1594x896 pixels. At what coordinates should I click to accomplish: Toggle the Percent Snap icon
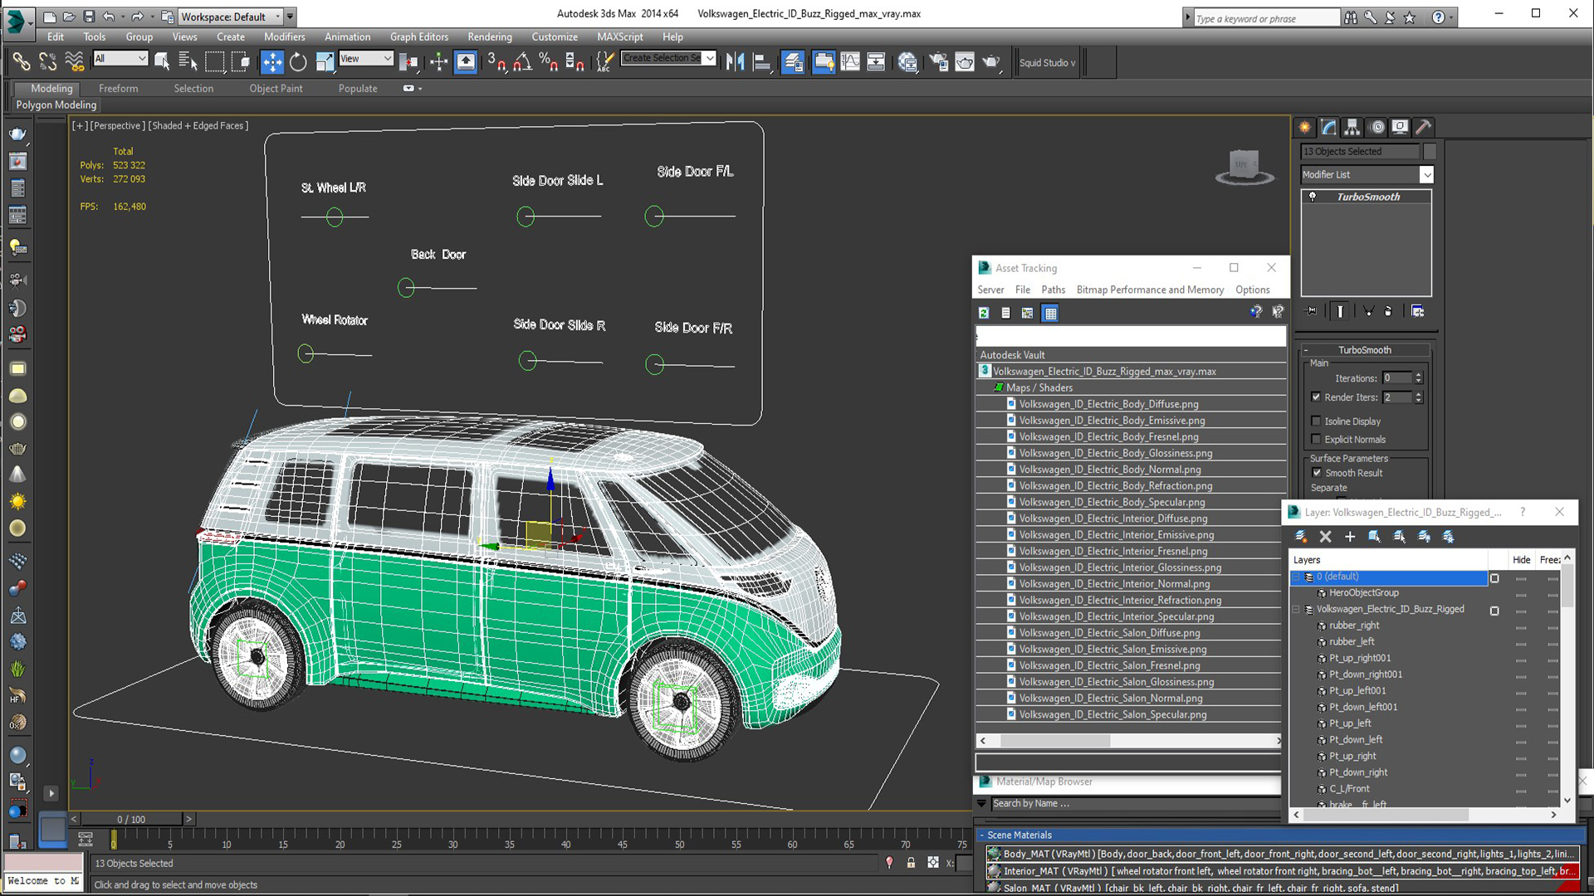pos(548,61)
